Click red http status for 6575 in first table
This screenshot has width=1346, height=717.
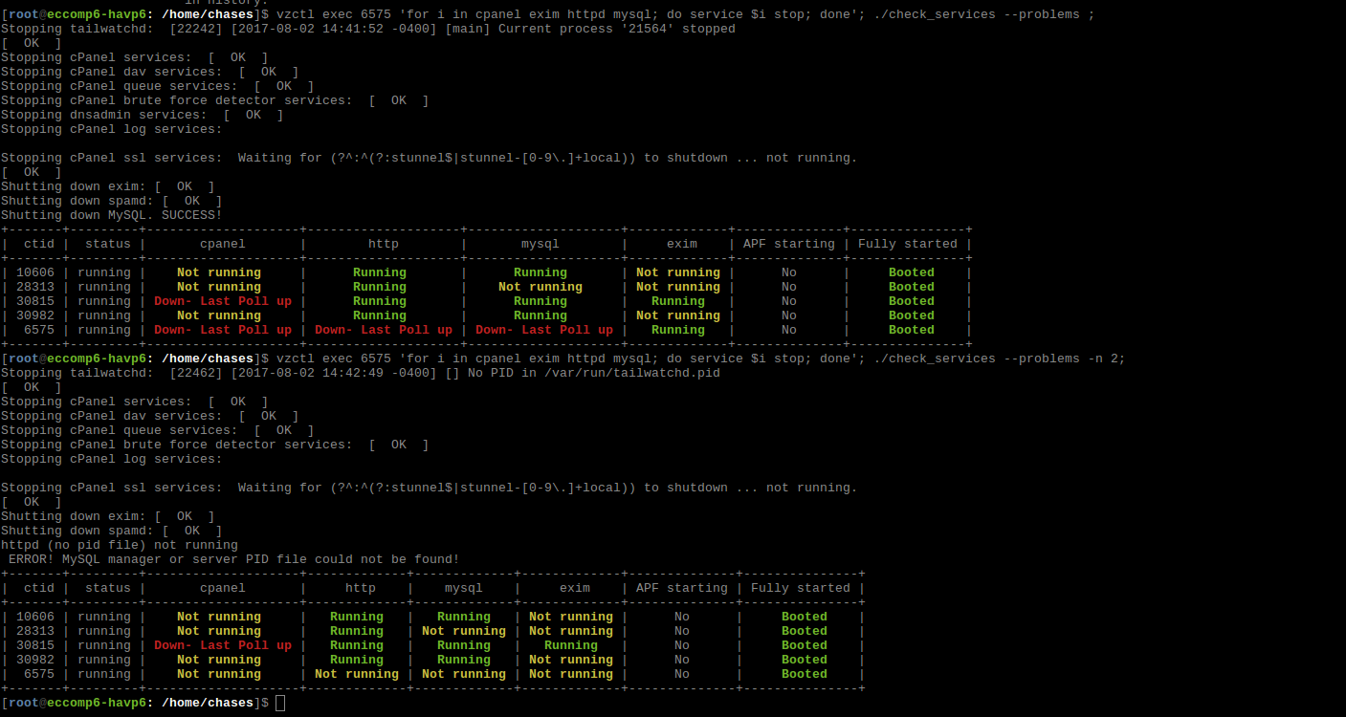click(x=383, y=330)
